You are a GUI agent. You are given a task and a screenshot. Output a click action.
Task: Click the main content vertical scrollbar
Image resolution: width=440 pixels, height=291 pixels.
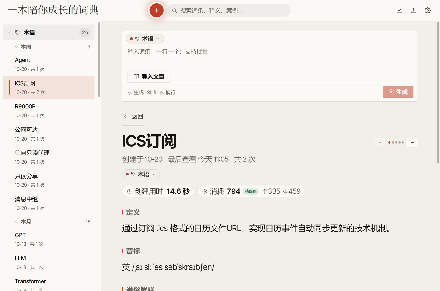click(x=438, y=93)
